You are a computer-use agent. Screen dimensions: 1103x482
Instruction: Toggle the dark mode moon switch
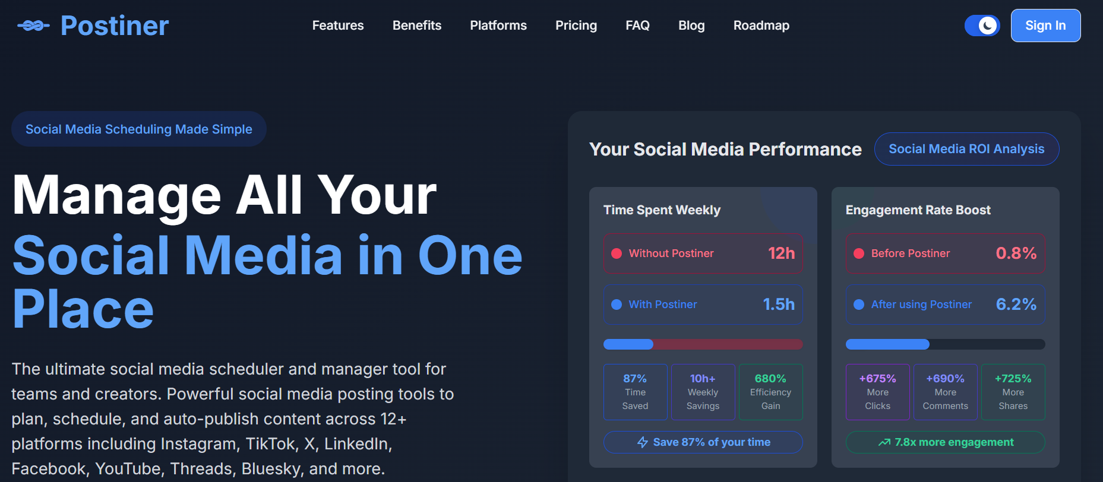[982, 26]
